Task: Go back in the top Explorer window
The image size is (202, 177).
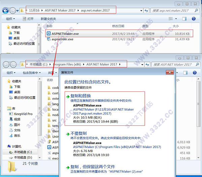Action: tap(5, 10)
